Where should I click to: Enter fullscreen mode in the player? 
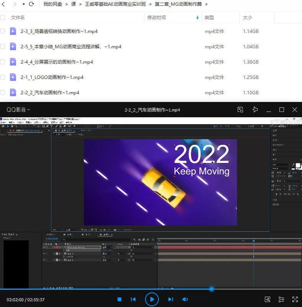295,299
